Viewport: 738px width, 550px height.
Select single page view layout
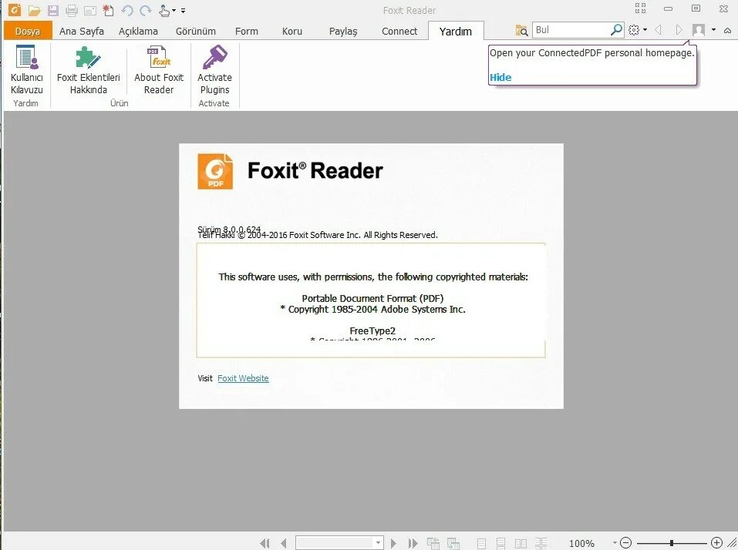[481, 543]
